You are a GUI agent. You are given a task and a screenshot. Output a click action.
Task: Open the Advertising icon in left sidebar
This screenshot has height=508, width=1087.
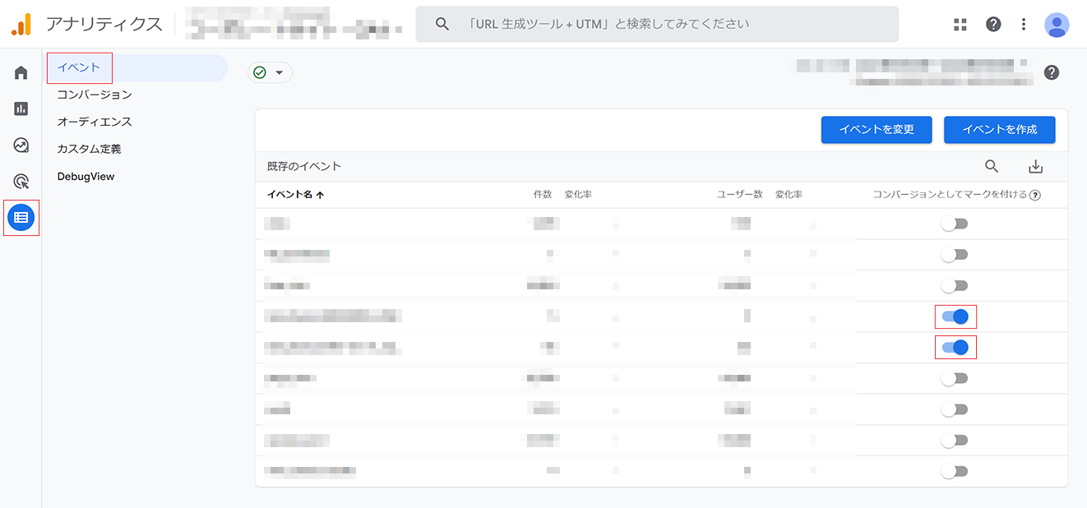pos(21,182)
